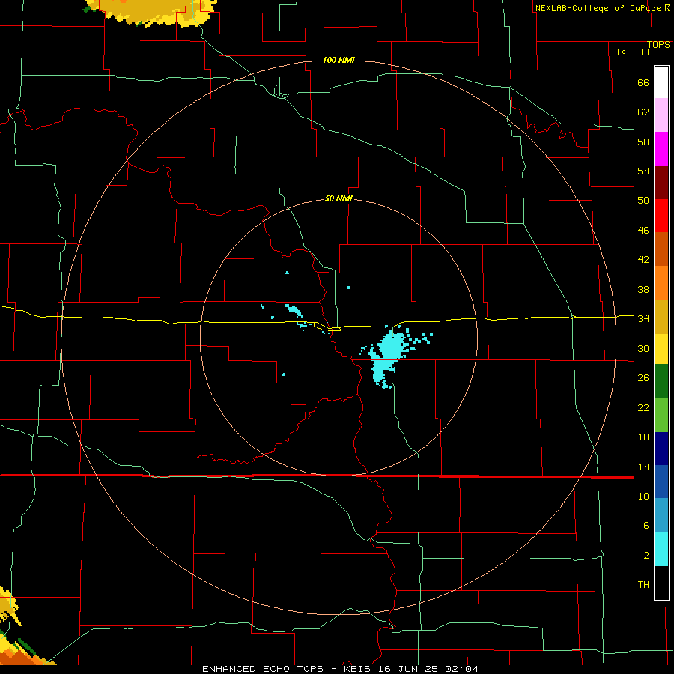Pick the cyan legend swatch
This screenshot has width=674, height=674.
[661, 549]
